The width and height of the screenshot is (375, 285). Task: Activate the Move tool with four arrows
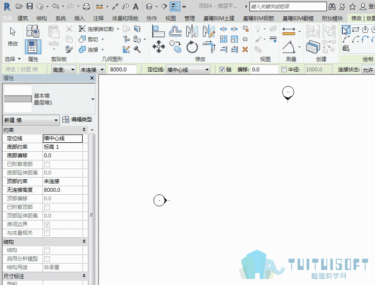pyautogui.click(x=159, y=46)
